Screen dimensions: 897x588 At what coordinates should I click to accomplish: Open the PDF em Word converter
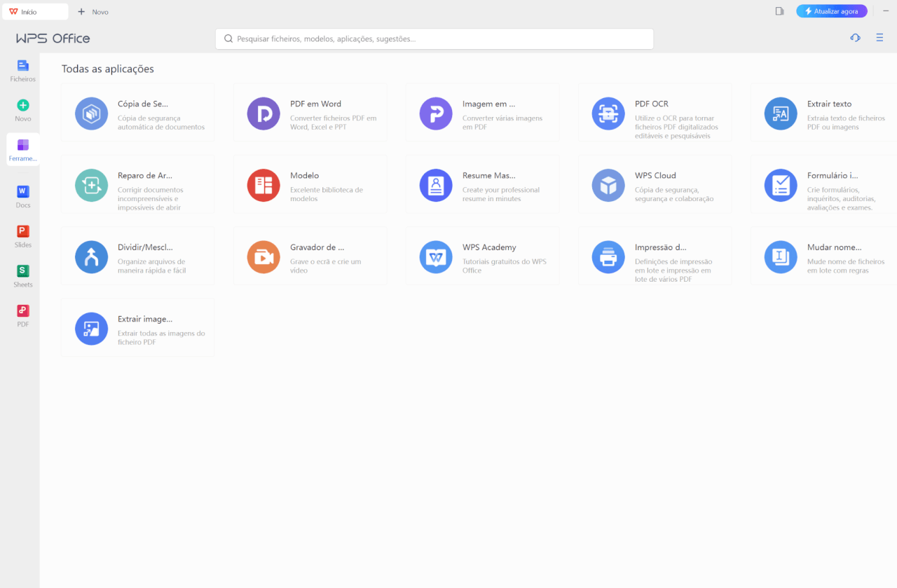(x=310, y=112)
